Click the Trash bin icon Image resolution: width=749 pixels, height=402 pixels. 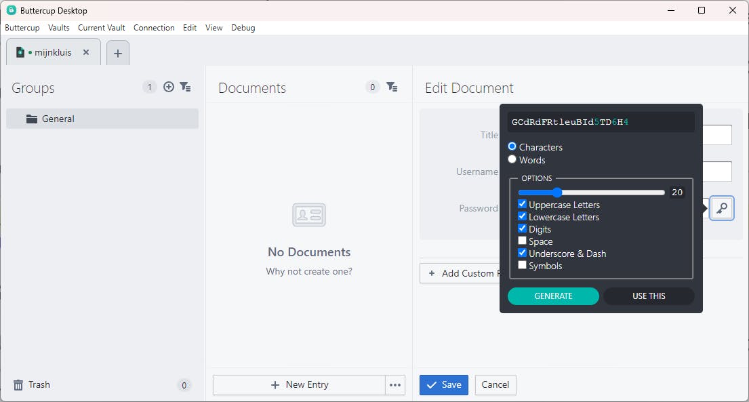pos(18,385)
